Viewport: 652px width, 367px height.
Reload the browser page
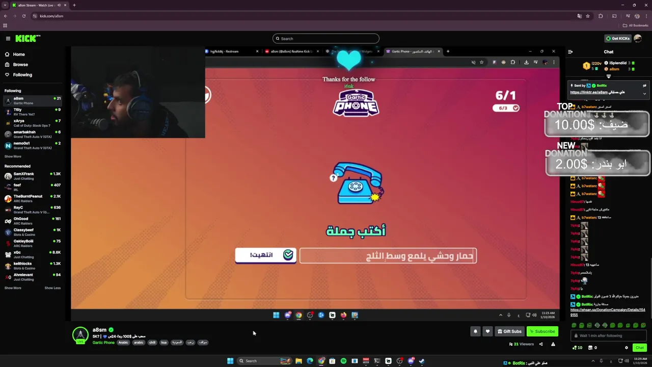[x=23, y=16]
